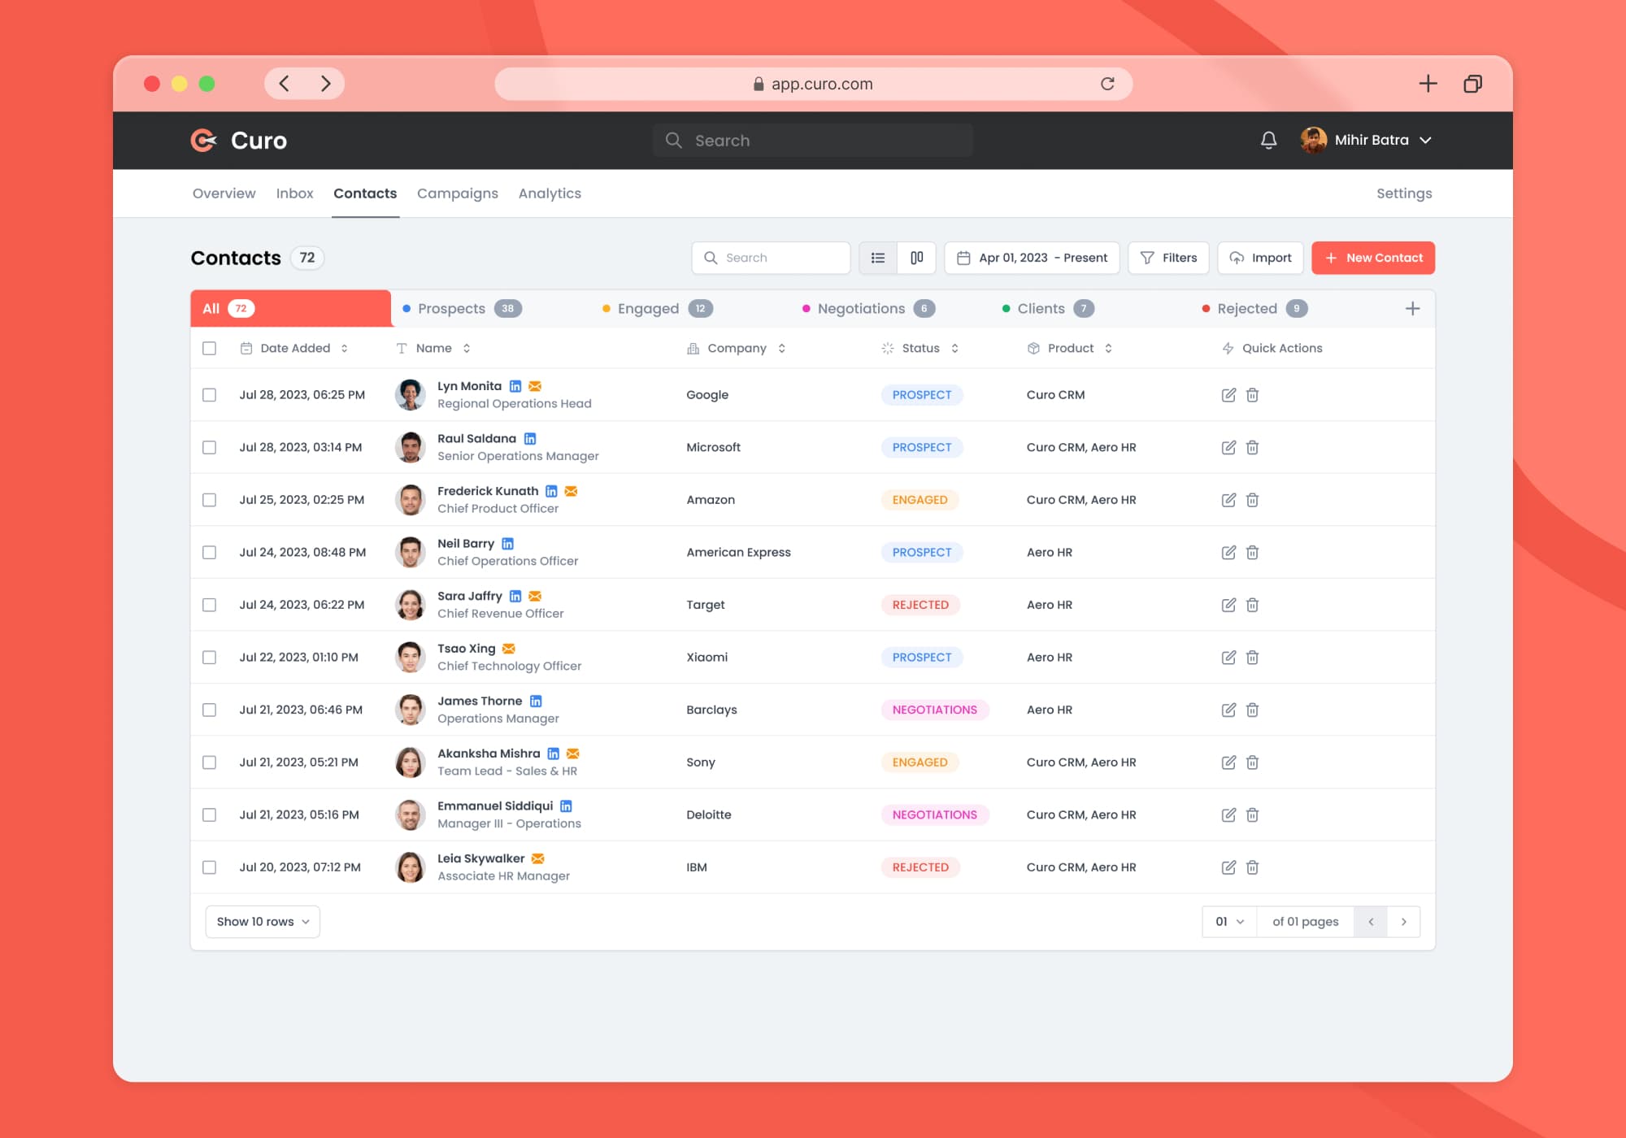
Task: Open Neil Barry's LinkedIn profile icon
Action: 507,544
